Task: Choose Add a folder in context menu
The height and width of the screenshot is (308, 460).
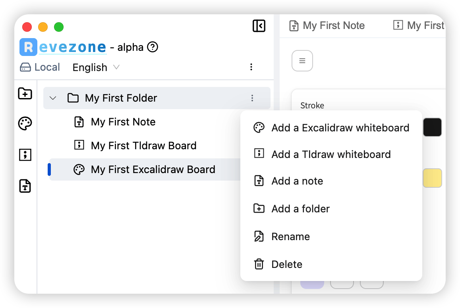Action: point(300,209)
